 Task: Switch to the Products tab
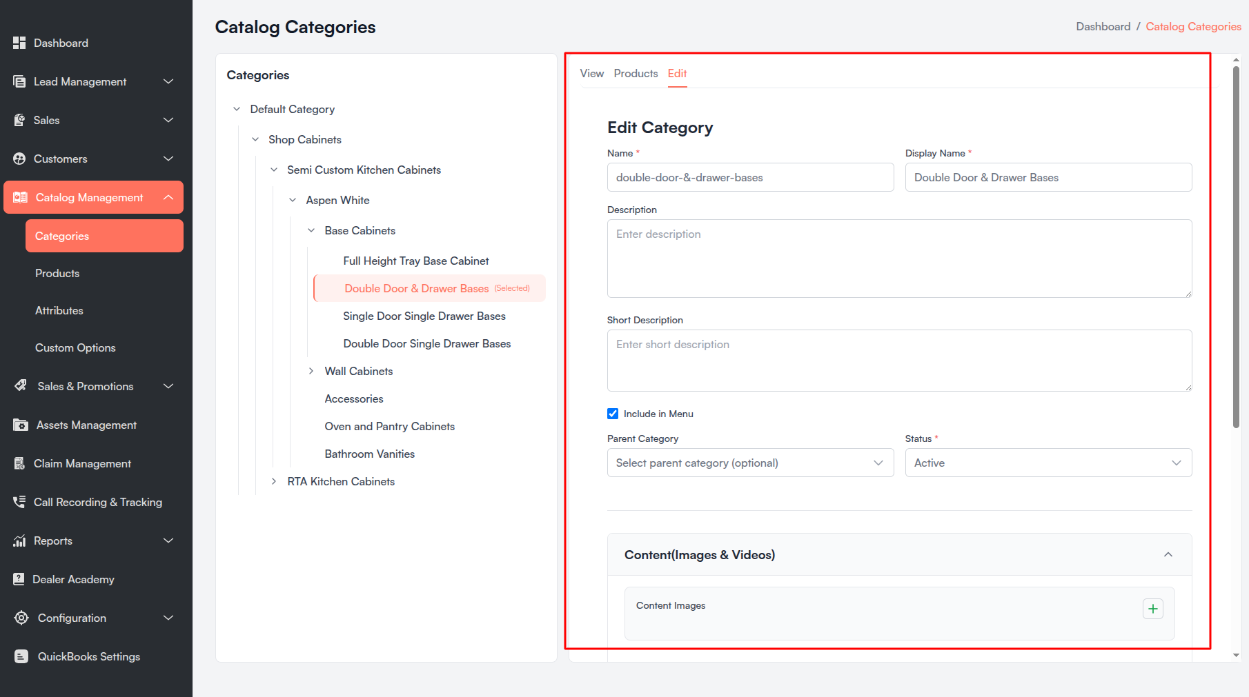tap(636, 73)
